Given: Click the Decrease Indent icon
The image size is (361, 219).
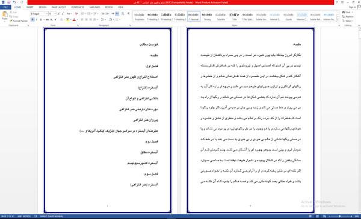Looking at the screenshot, I should tap(103, 14).
